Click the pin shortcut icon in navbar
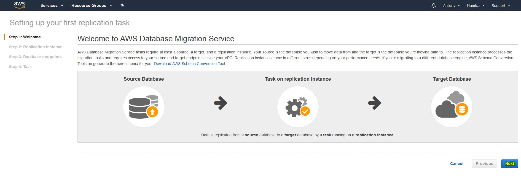This screenshot has height=179, width=521. tap(122, 5)
